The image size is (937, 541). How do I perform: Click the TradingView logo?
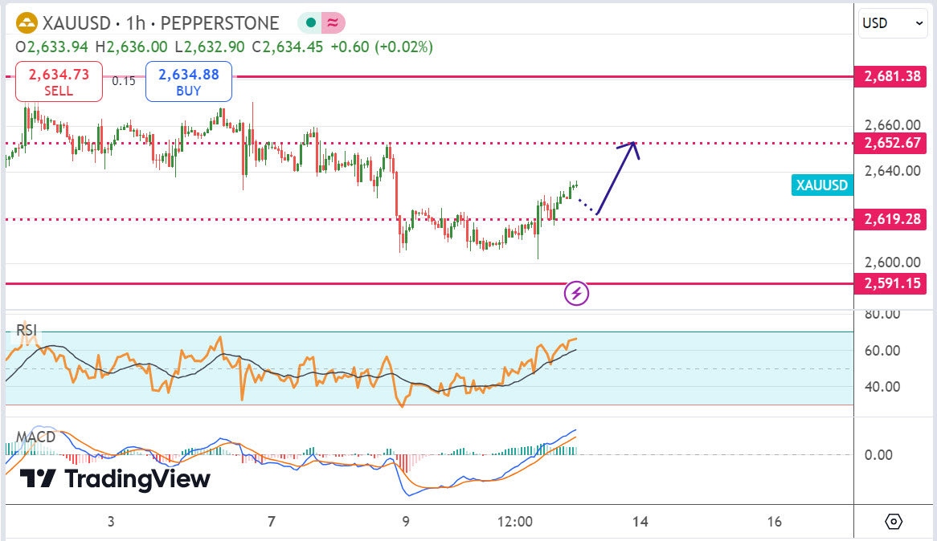click(x=114, y=479)
